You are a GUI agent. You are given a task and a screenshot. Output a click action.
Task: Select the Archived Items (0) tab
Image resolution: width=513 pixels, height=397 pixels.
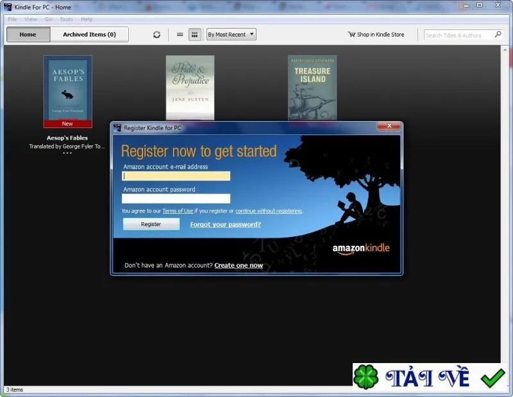tap(89, 35)
